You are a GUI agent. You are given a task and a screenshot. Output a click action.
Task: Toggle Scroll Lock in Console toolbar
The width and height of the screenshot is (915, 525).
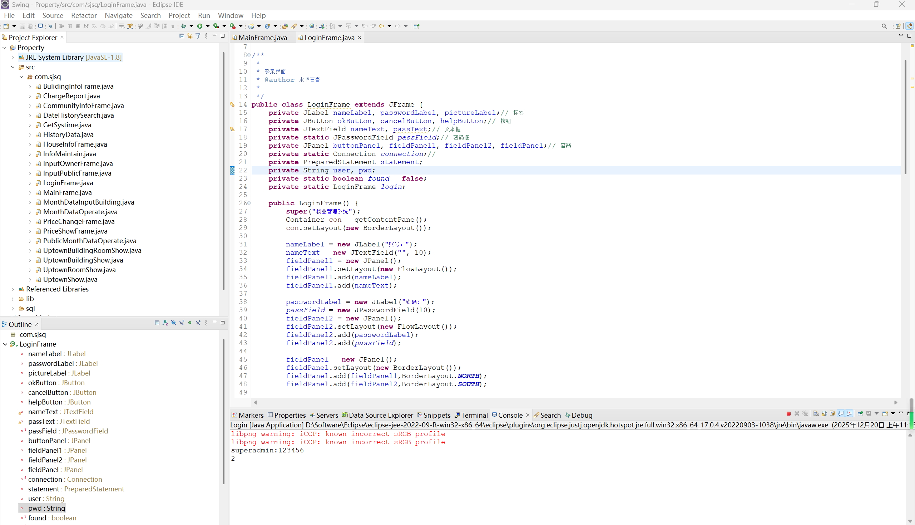pyautogui.click(x=824, y=413)
